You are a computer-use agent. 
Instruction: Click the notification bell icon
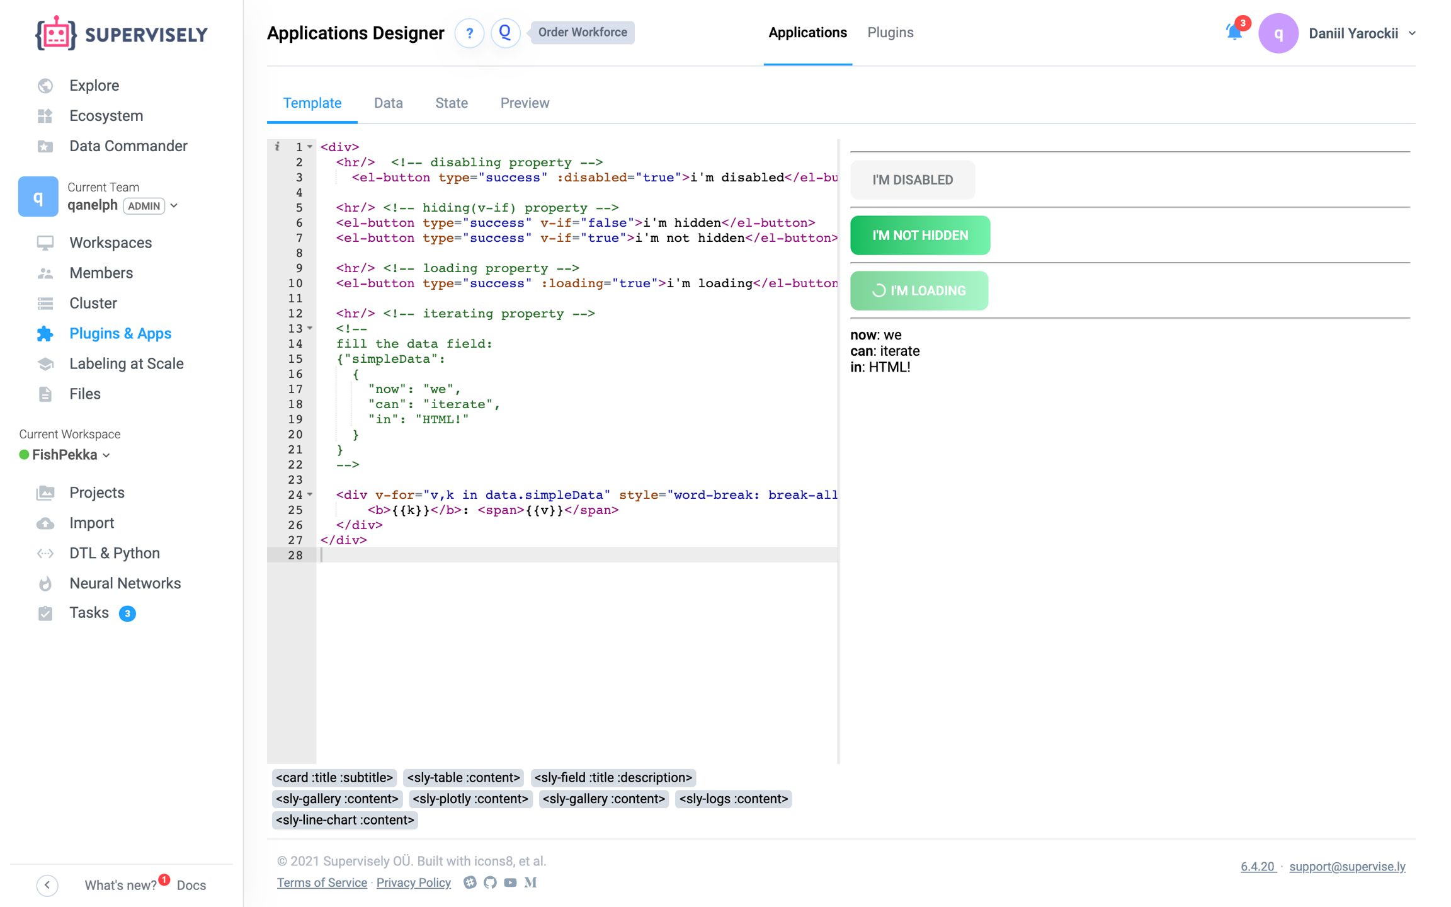coord(1234,32)
